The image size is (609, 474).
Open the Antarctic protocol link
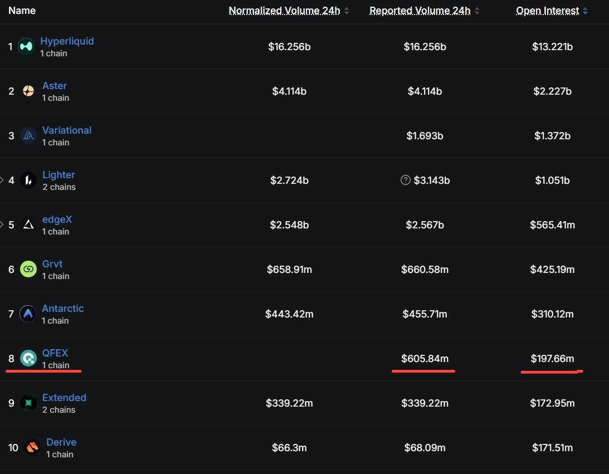(63, 308)
